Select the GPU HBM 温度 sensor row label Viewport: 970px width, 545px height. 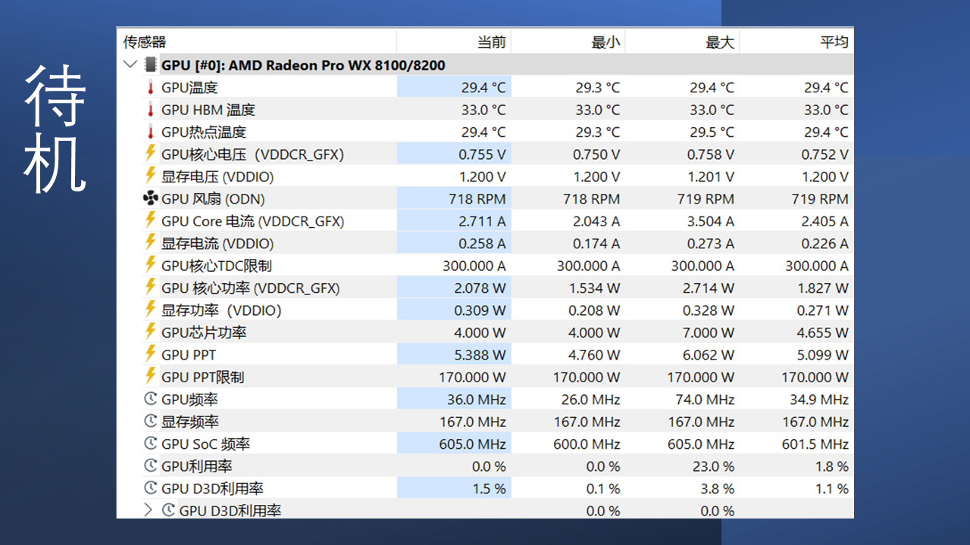pos(208,110)
